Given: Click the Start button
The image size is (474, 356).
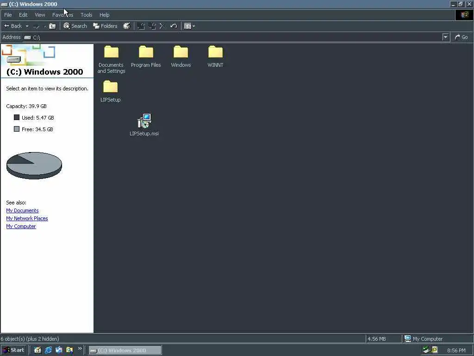Looking at the screenshot, I should pos(13,350).
